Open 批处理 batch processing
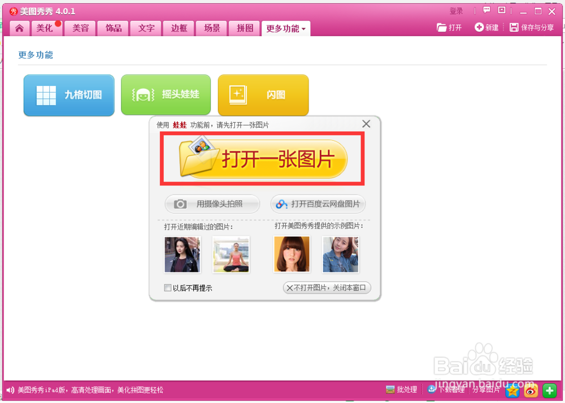Image resolution: width=565 pixels, height=403 pixels. (401, 389)
